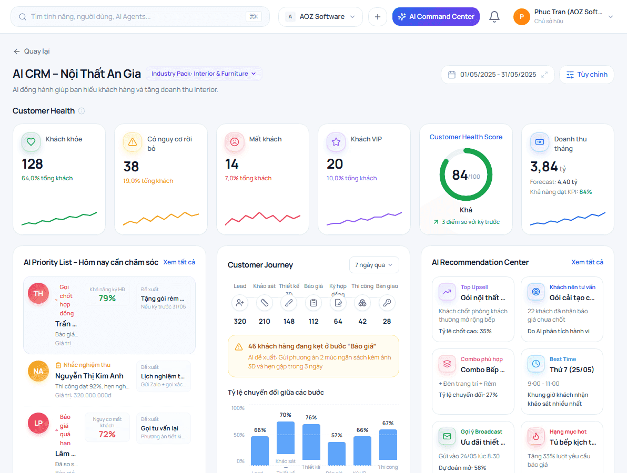The height and width of the screenshot is (473, 627).
Task: Click the expand icon in date range field
Action: point(544,75)
